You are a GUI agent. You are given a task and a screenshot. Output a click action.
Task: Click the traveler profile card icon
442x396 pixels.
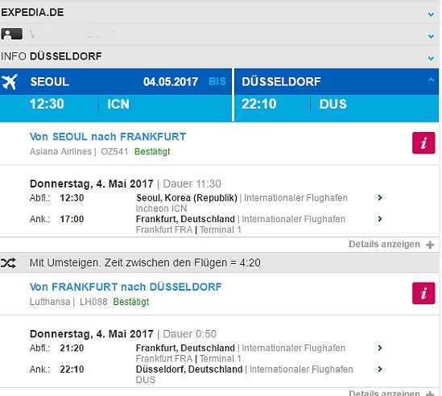[11, 34]
